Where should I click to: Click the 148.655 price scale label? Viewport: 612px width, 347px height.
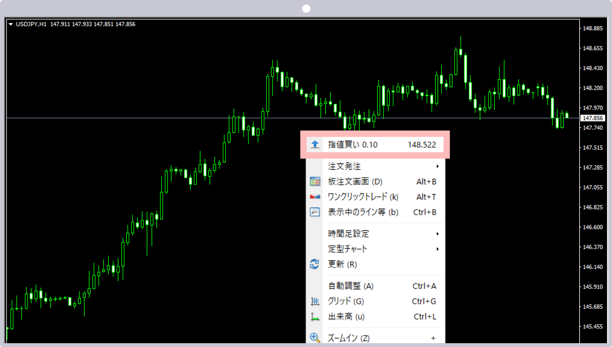(593, 48)
